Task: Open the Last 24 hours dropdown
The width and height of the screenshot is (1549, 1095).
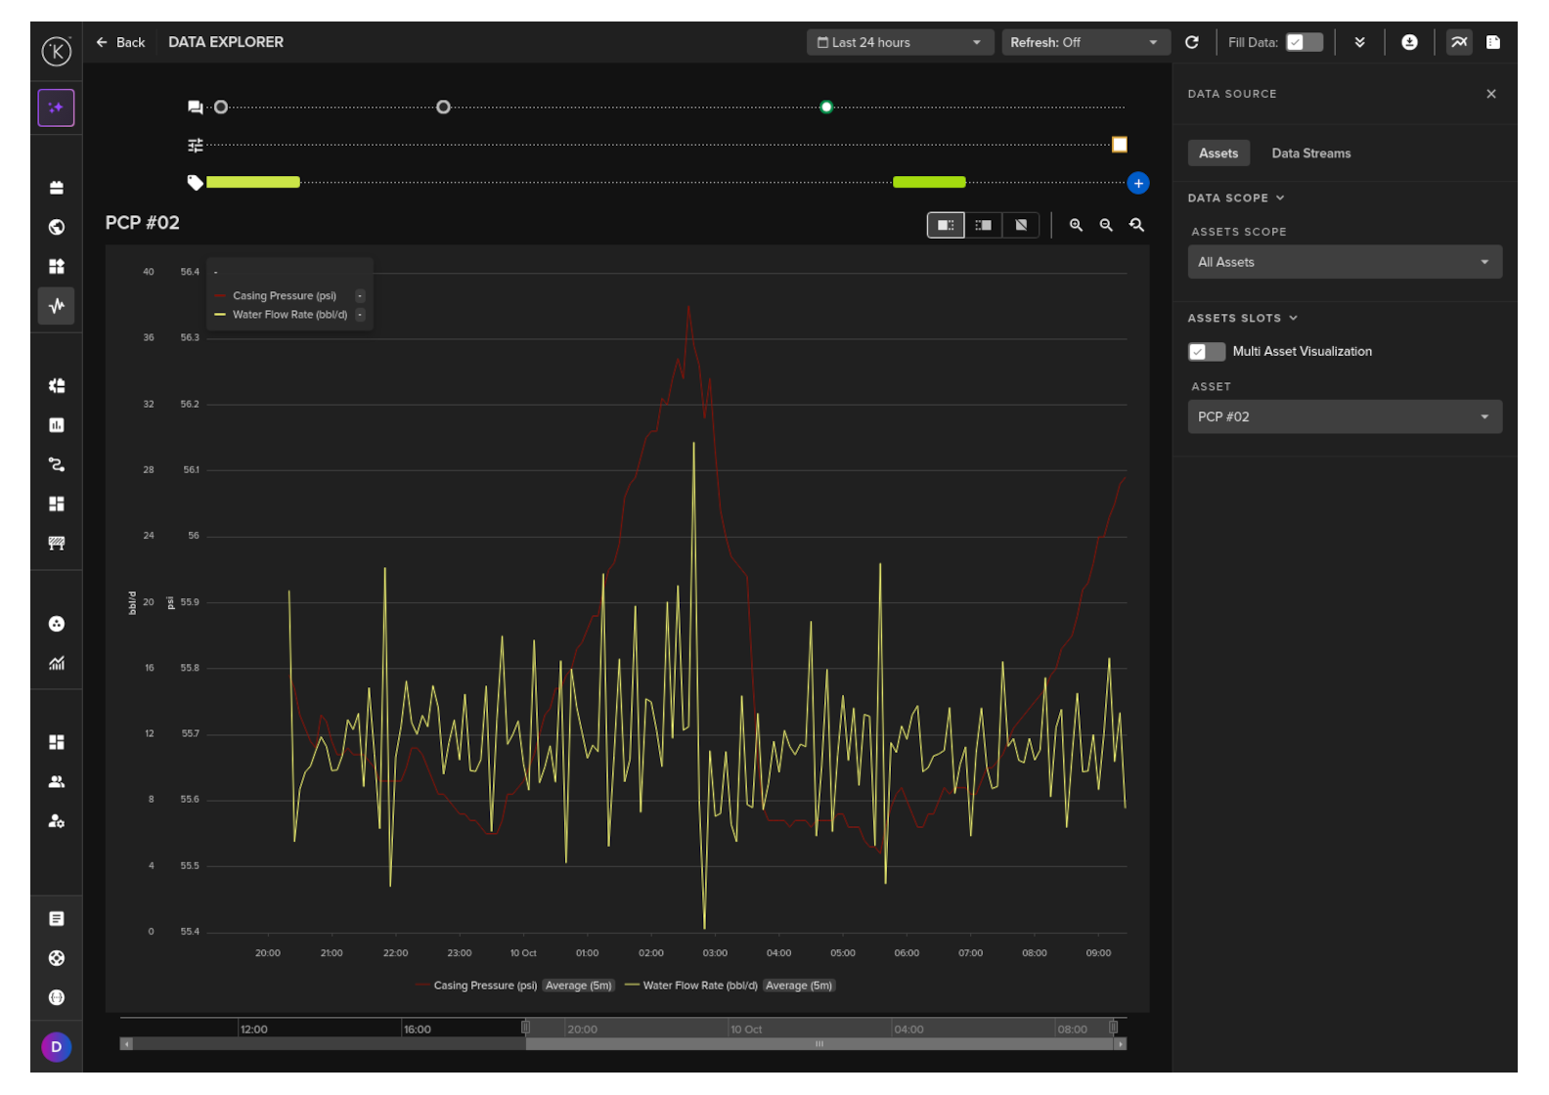Action: [900, 42]
